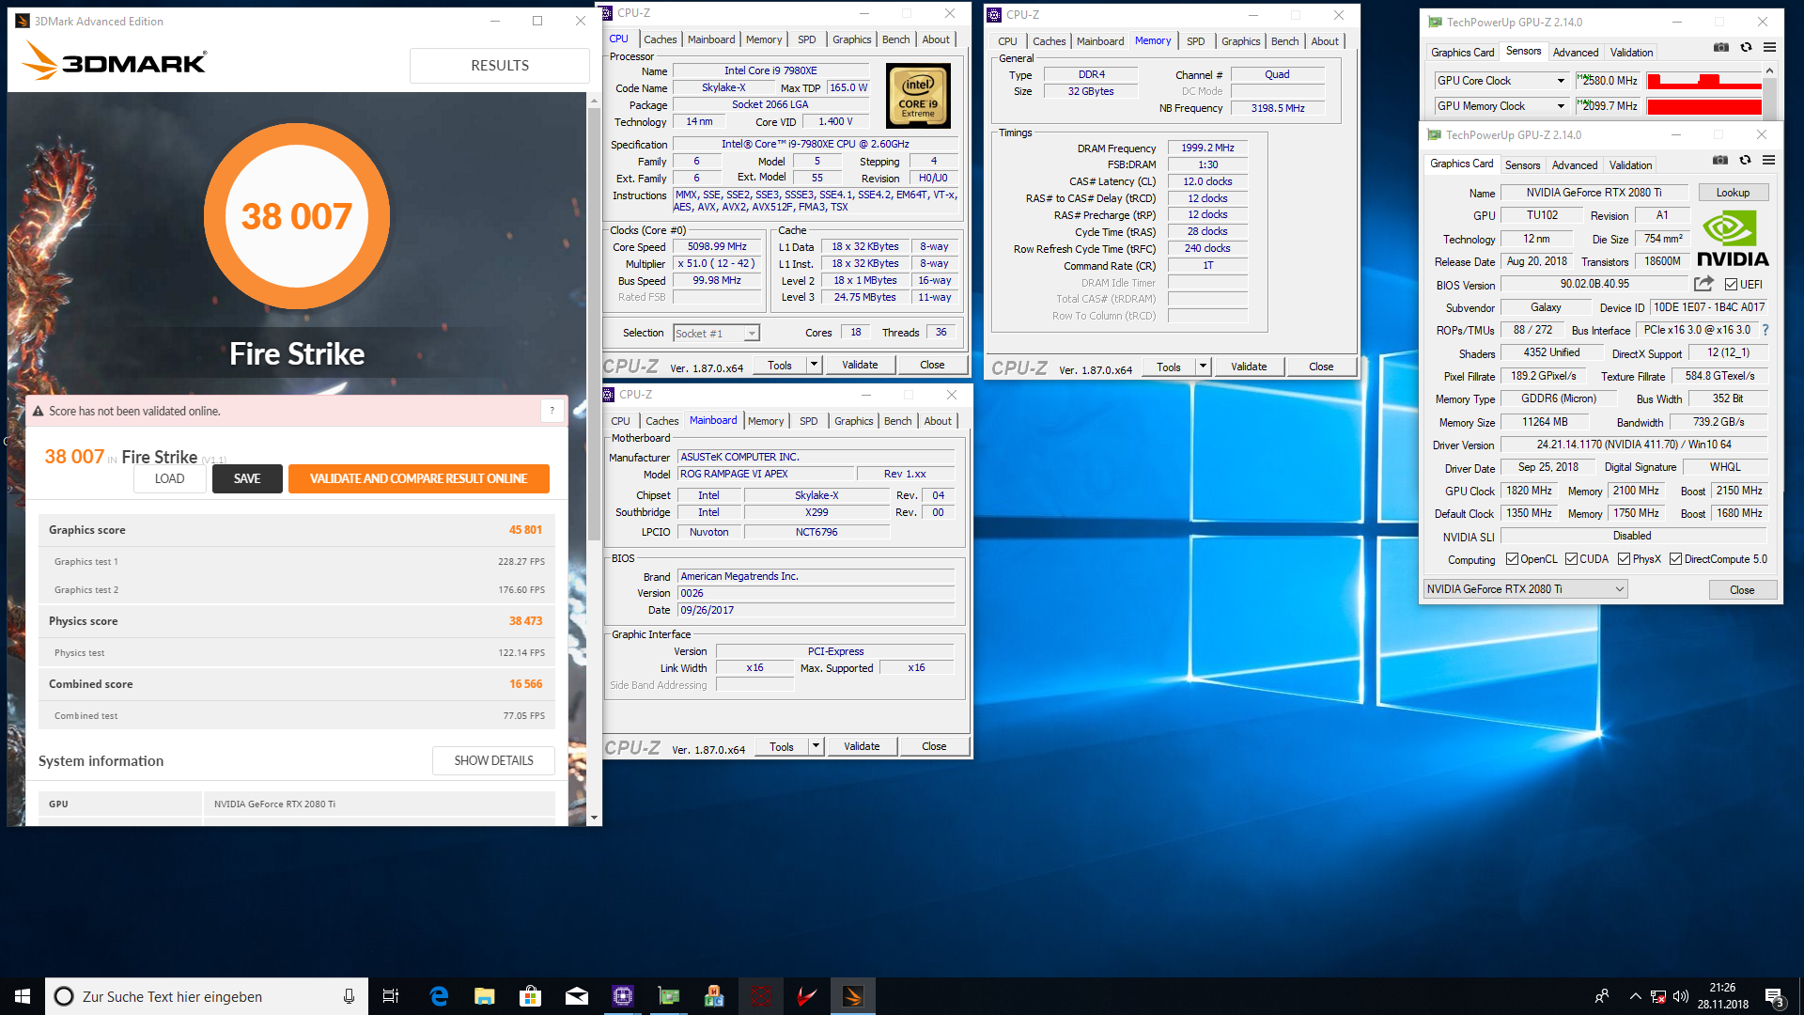Viewport: 1804px width, 1015px height.
Task: Expand Tools dropdown arrow in CPU-Z Memory window
Action: (1203, 367)
